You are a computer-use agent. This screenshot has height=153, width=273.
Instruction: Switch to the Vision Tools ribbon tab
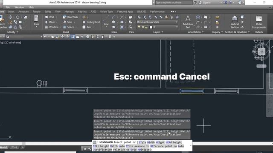pos(107,11)
